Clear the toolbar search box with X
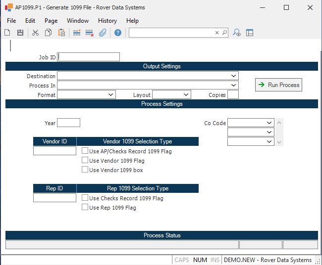 tap(217, 33)
